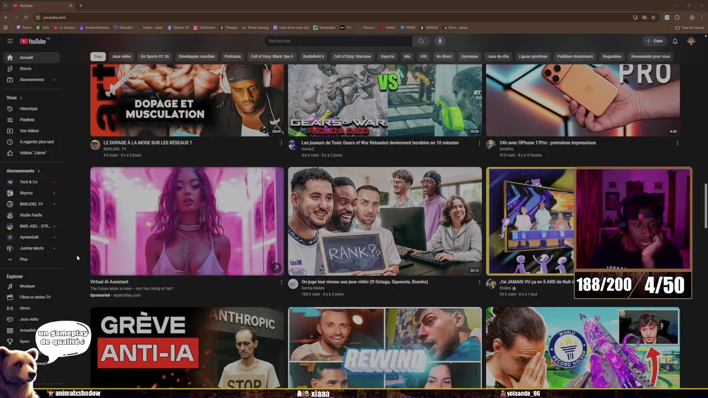Click the address bar showing youtube.com
708x398 pixels.
332,18
